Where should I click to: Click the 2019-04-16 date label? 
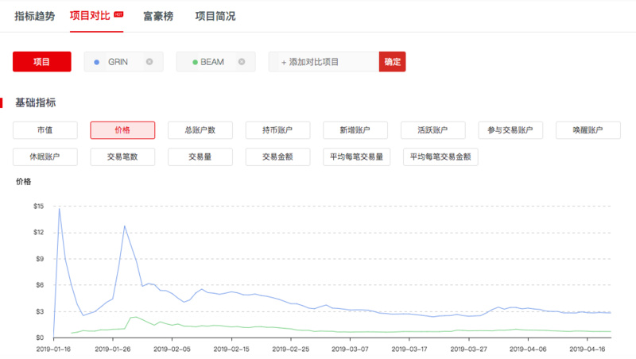(588, 349)
